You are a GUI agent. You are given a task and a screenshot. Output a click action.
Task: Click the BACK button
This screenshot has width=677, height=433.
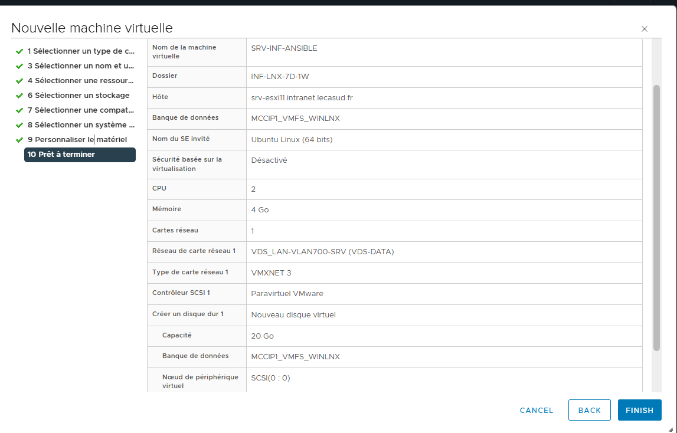click(x=589, y=411)
